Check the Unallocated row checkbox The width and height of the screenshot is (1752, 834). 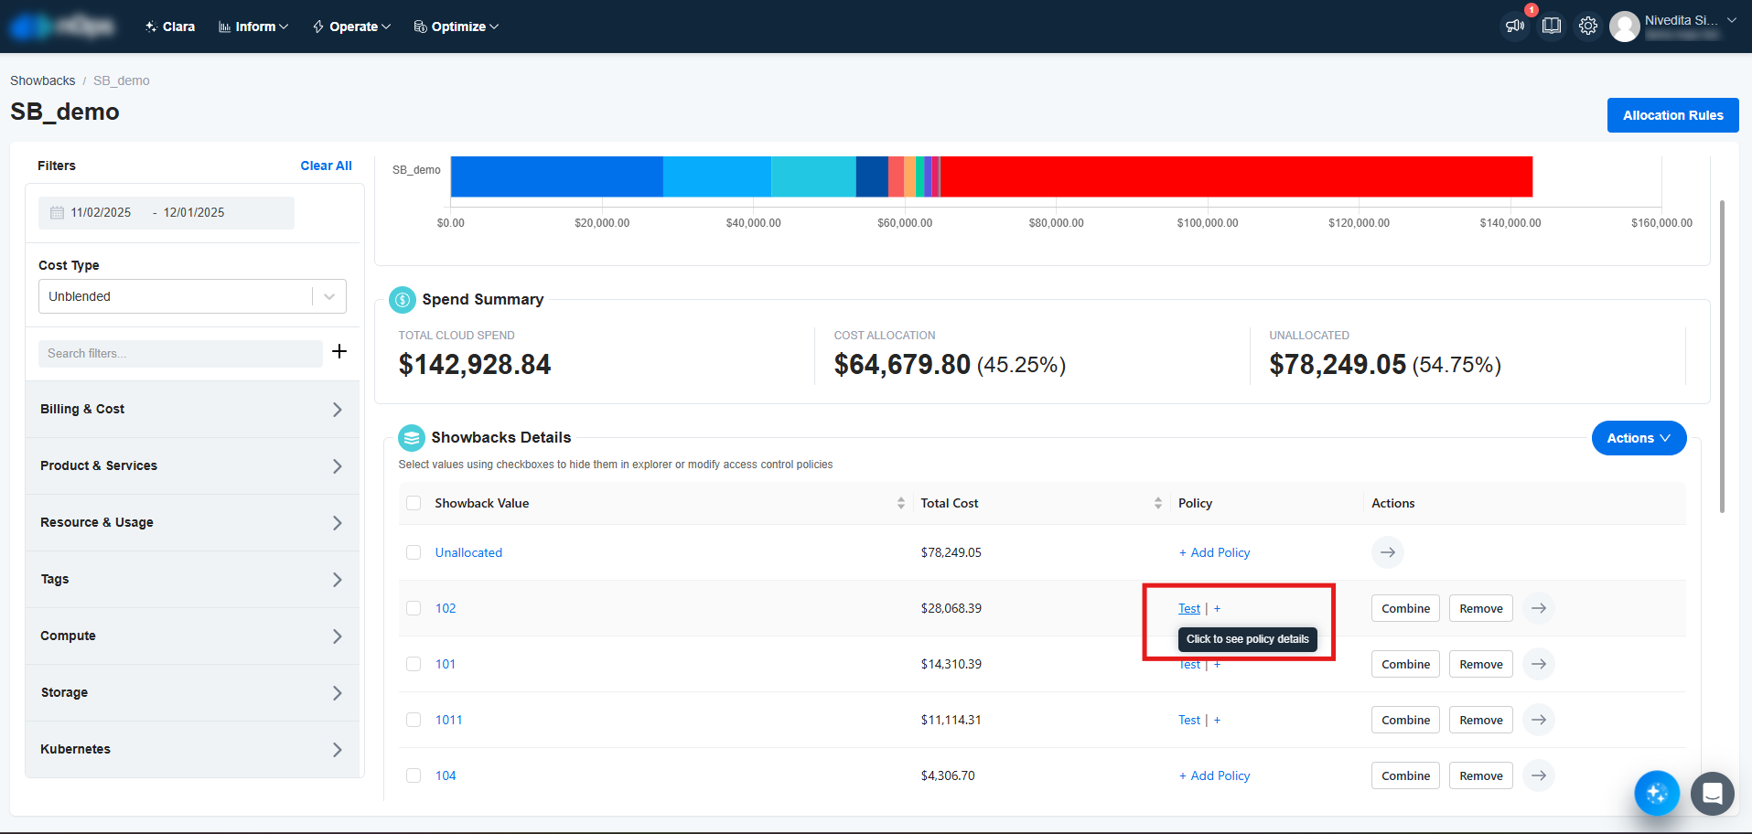414,552
